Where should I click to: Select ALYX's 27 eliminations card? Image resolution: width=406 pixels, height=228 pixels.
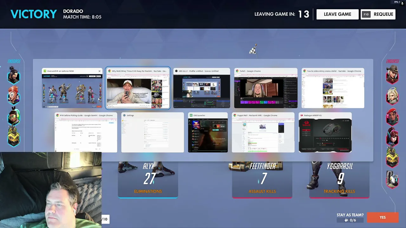pyautogui.click(x=148, y=180)
